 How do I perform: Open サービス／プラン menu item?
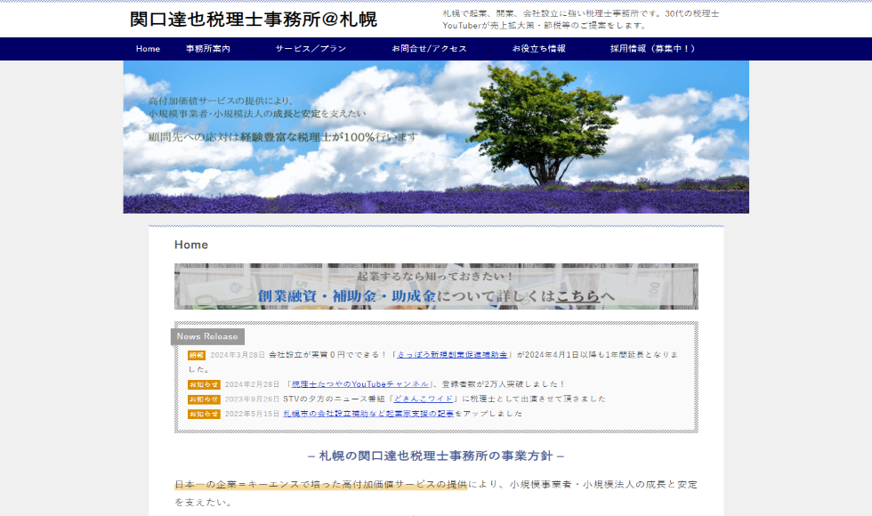tap(311, 49)
